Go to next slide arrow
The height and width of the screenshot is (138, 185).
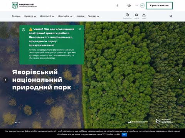(x=180, y=80)
